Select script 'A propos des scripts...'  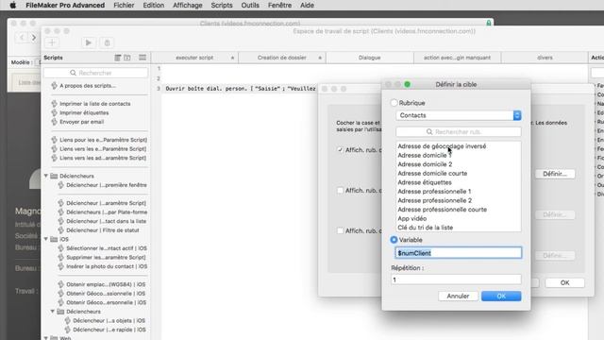88,86
